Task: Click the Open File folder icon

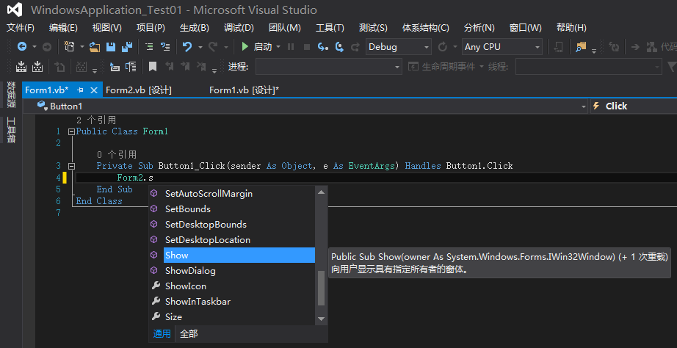Action: (95, 47)
